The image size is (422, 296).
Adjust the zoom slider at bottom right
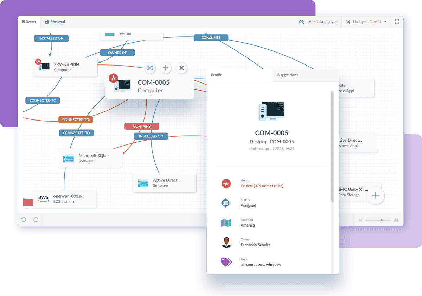(x=382, y=220)
